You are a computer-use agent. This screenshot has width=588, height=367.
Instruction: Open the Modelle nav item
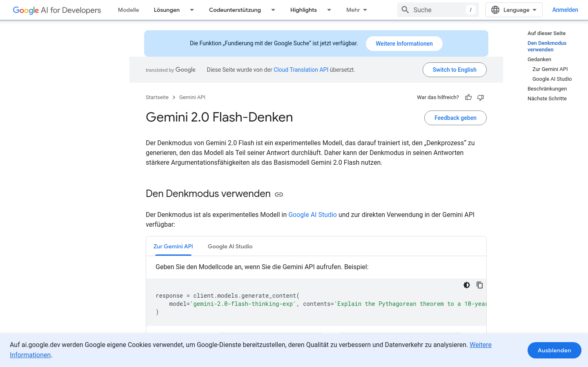[x=129, y=10]
